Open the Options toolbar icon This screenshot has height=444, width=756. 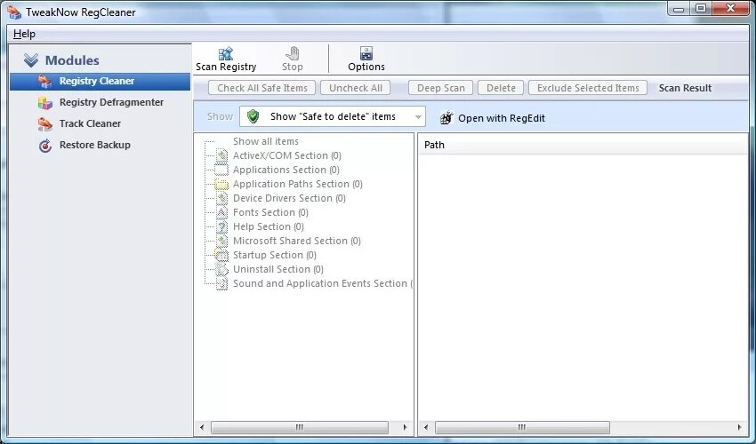(x=366, y=53)
